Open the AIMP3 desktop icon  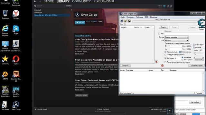click(x=5, y=75)
